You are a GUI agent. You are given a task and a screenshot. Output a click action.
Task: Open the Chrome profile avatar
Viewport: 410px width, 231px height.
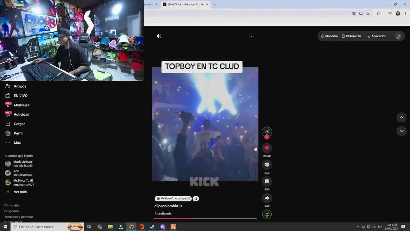point(398,13)
